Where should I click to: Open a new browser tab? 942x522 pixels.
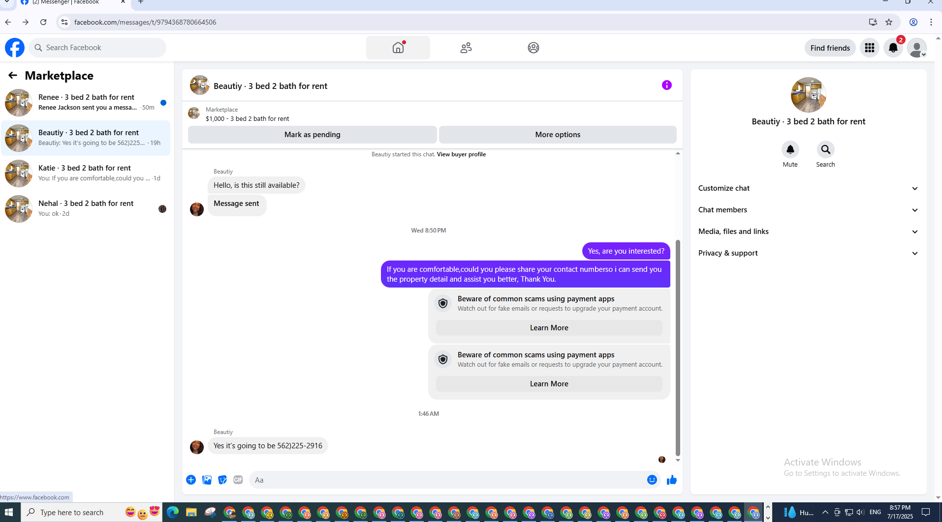coord(141,2)
